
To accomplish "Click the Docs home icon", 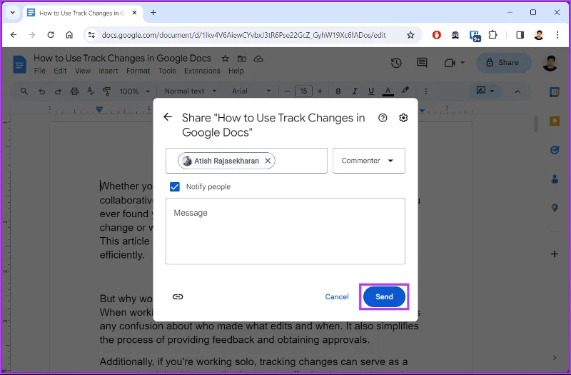I will pyautogui.click(x=19, y=64).
